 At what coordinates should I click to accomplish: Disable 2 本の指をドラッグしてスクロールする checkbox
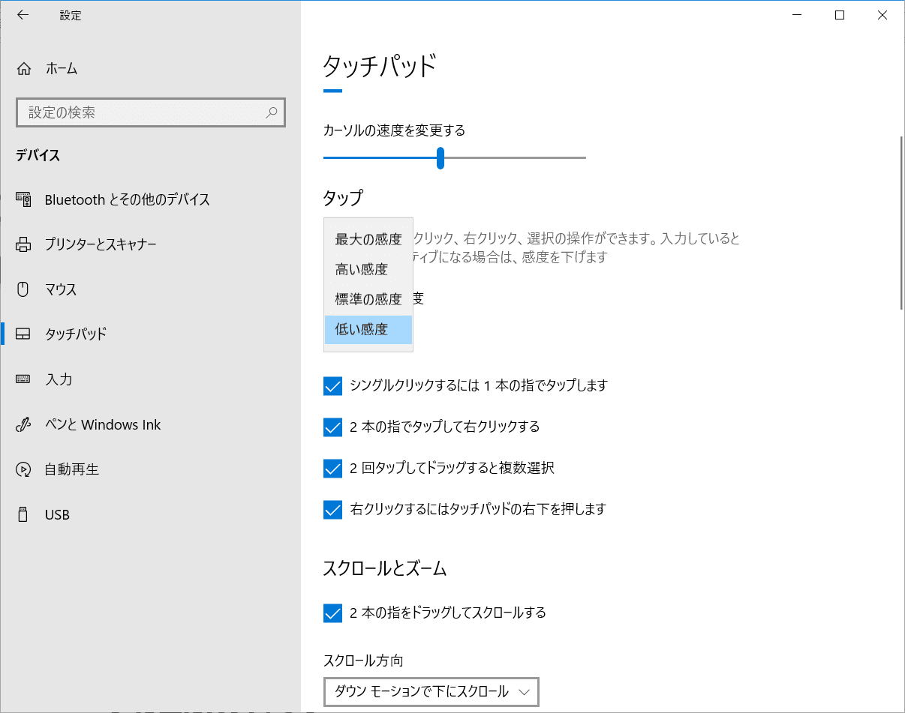coord(332,613)
